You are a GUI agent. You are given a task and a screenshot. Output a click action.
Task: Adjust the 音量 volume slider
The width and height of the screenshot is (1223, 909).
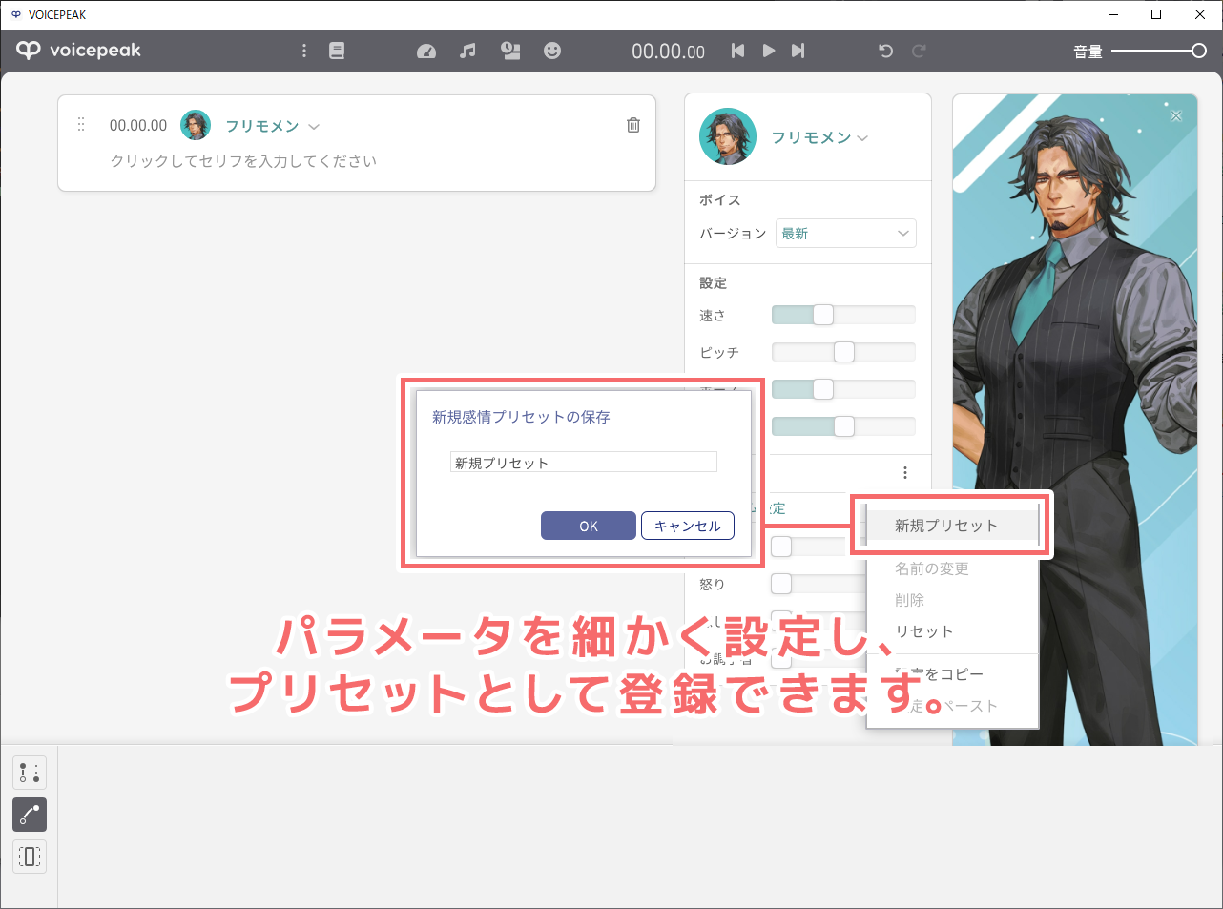point(1159,51)
